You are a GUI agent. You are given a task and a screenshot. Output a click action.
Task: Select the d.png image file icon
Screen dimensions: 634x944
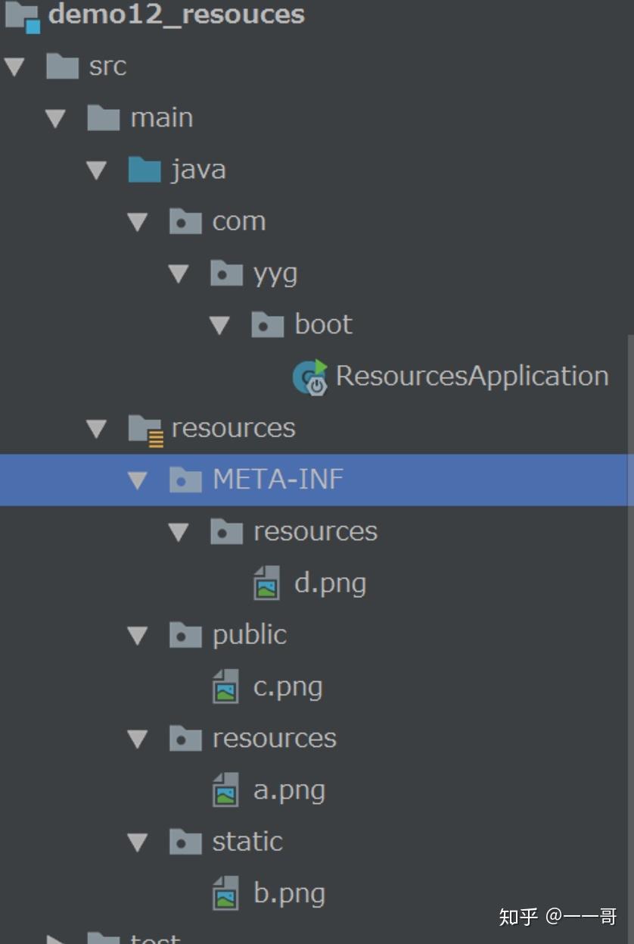click(x=266, y=583)
